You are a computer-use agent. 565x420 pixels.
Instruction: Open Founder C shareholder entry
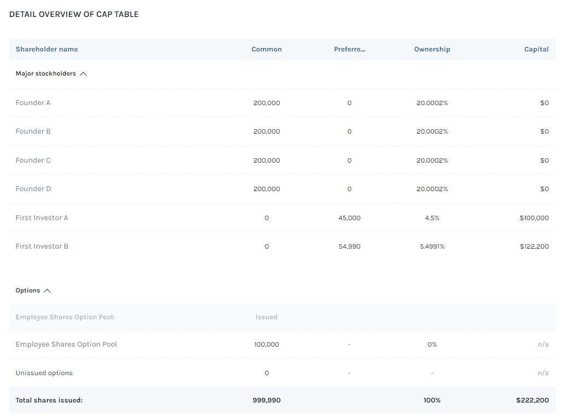coord(33,160)
